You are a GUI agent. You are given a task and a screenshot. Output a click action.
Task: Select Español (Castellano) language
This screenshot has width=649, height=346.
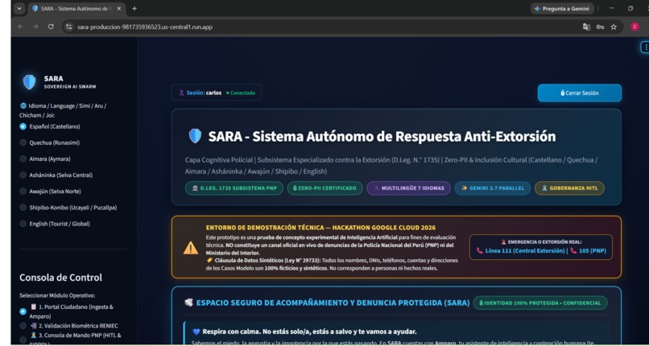coord(50,126)
